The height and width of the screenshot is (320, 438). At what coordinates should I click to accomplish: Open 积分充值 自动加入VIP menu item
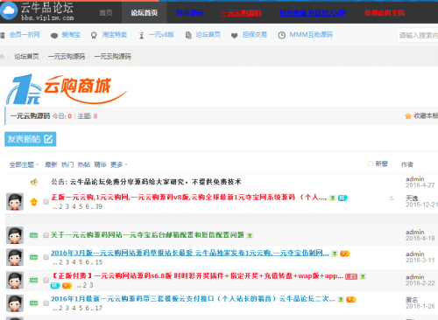[x=313, y=13]
